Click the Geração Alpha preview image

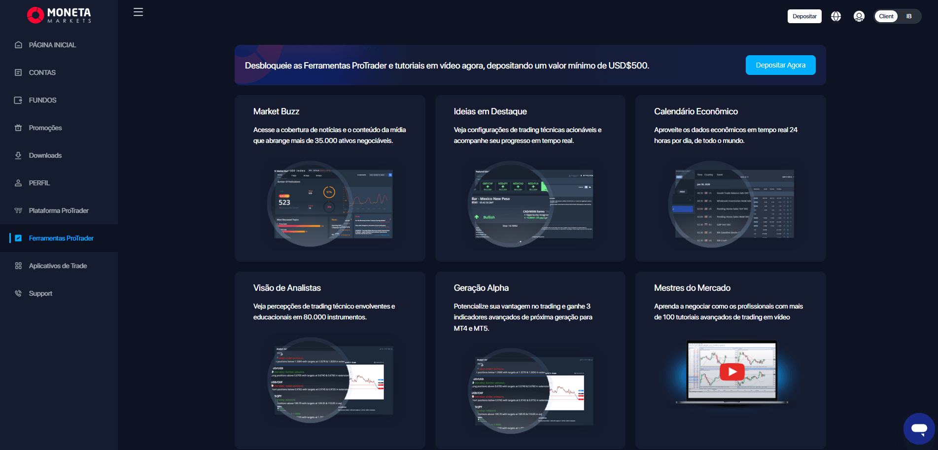pos(530,391)
